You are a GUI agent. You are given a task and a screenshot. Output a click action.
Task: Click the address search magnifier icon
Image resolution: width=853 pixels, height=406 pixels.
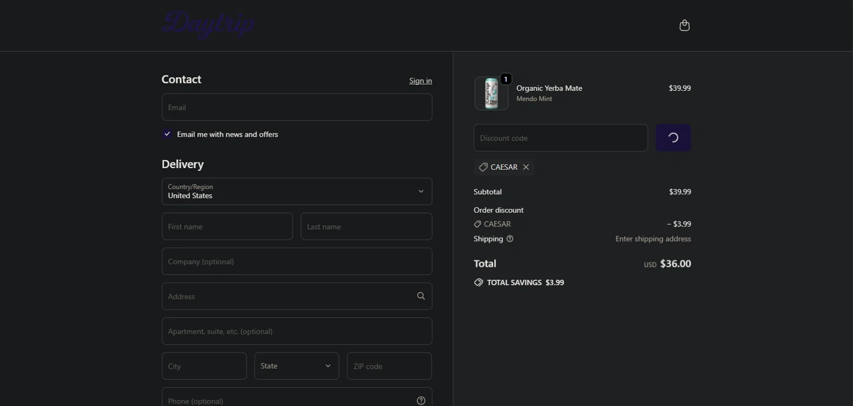pos(421,296)
